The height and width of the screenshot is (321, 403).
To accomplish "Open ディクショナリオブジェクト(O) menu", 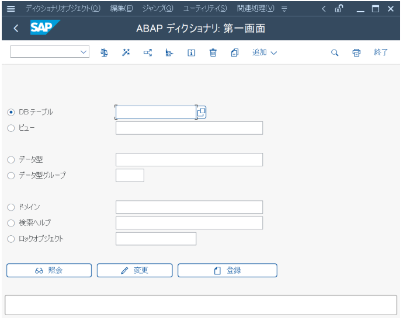I will 62,9.
